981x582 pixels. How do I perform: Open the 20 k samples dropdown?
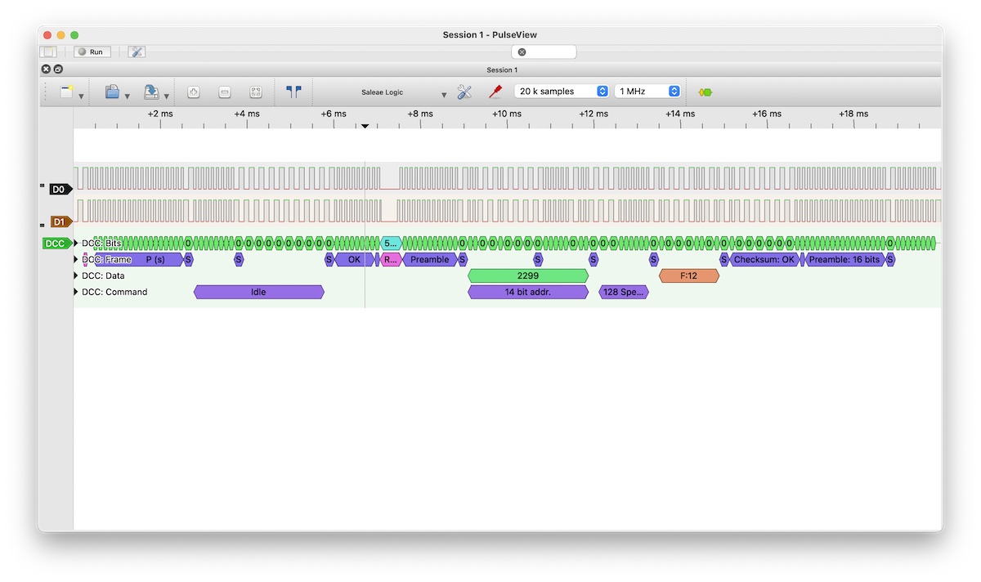pos(562,92)
